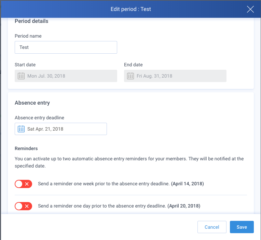Click the End date field Fri Aug. 31, 2018
261x240 pixels.
[175, 76]
